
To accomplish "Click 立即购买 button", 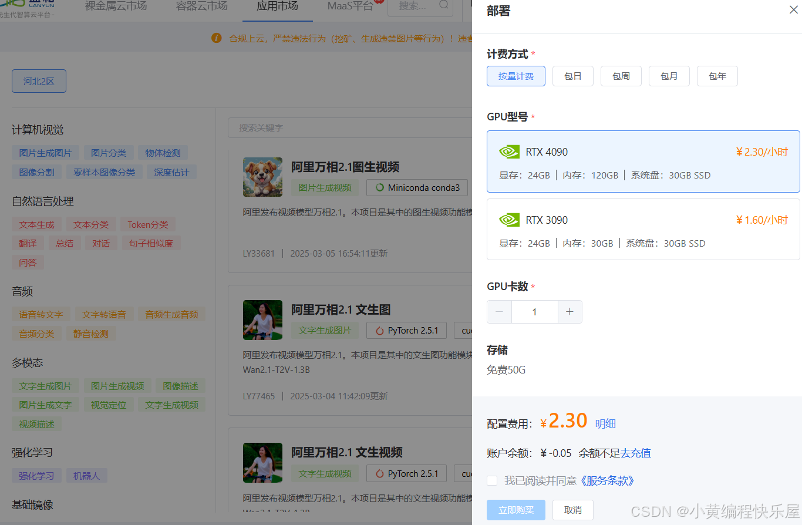I will tap(516, 510).
